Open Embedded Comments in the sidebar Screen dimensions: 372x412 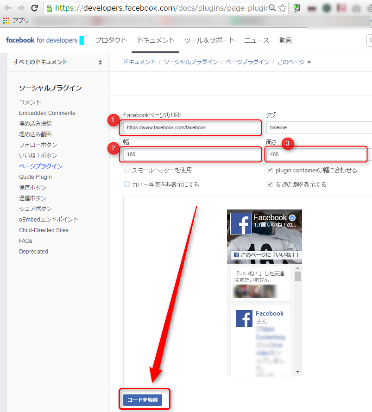pos(47,113)
